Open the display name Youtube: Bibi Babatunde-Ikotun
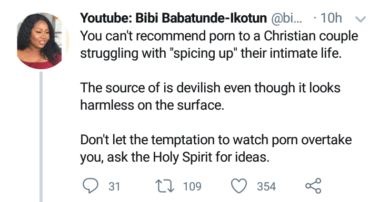Viewport: 379px width, 202px height. [173, 18]
